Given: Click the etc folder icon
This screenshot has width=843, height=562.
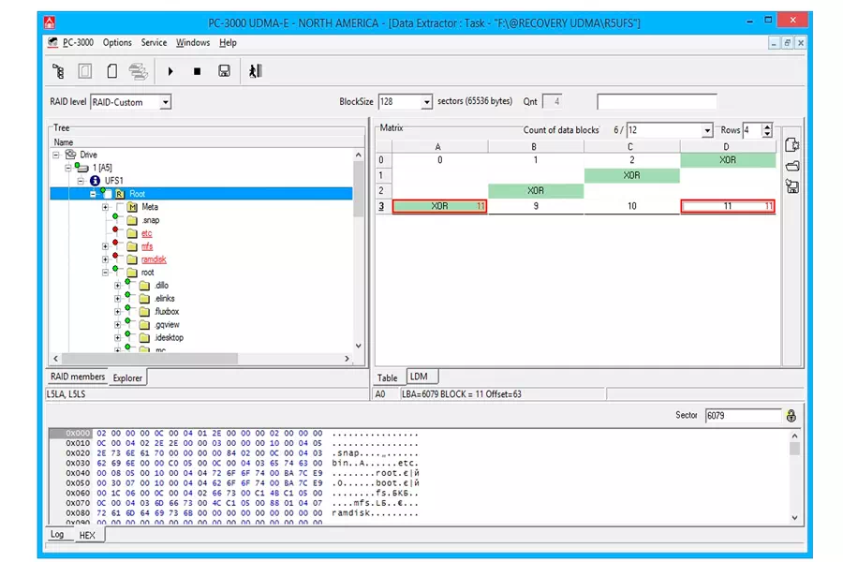Looking at the screenshot, I should pyautogui.click(x=132, y=233).
